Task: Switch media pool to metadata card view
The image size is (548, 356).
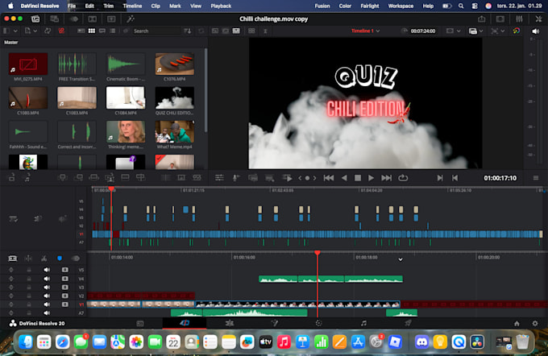Action: tap(81, 31)
